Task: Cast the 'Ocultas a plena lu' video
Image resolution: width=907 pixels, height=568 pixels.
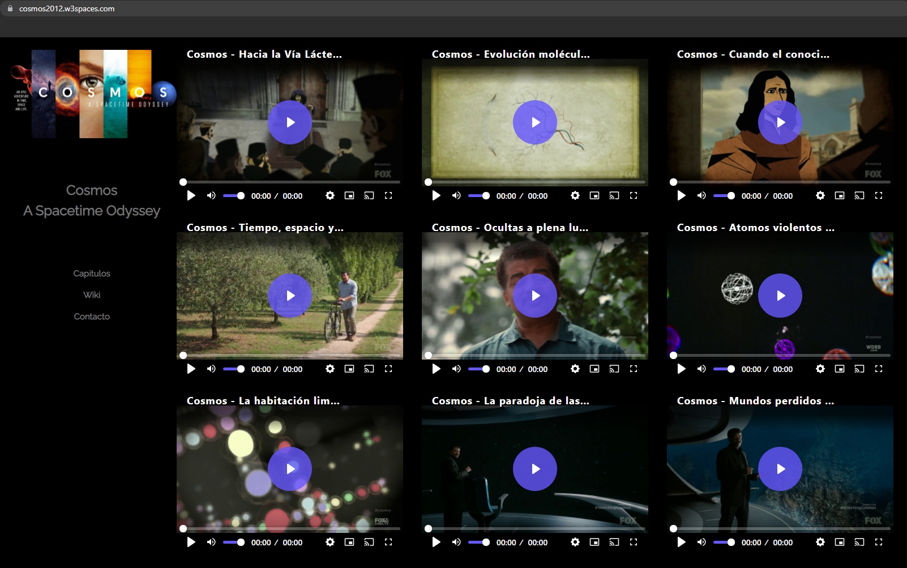Action: pos(614,369)
